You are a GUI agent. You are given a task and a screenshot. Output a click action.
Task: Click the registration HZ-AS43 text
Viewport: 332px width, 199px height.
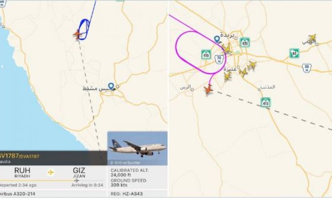[127, 194]
